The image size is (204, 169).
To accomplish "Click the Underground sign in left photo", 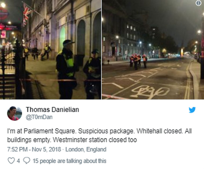I will click(x=4, y=14).
